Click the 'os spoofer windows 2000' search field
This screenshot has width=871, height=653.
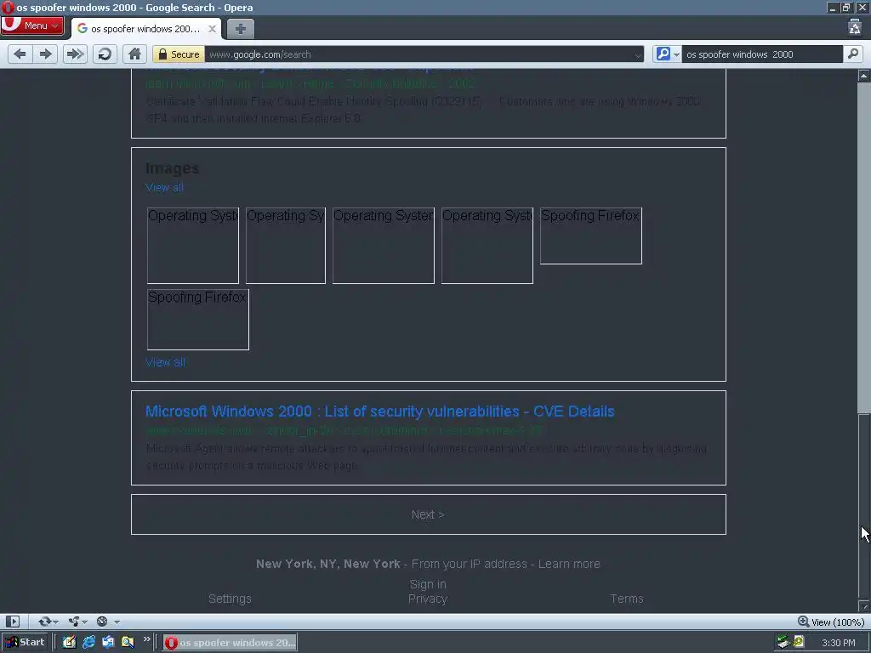pos(761,54)
